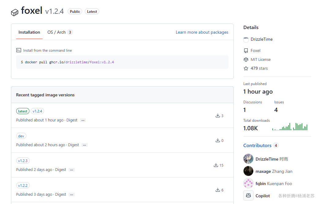The height and width of the screenshot is (204, 321).
Task: Open the fqbin Kuenpan Foo contributor profile
Action: [274, 184]
